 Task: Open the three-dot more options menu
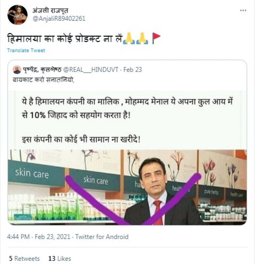[x=243, y=11]
